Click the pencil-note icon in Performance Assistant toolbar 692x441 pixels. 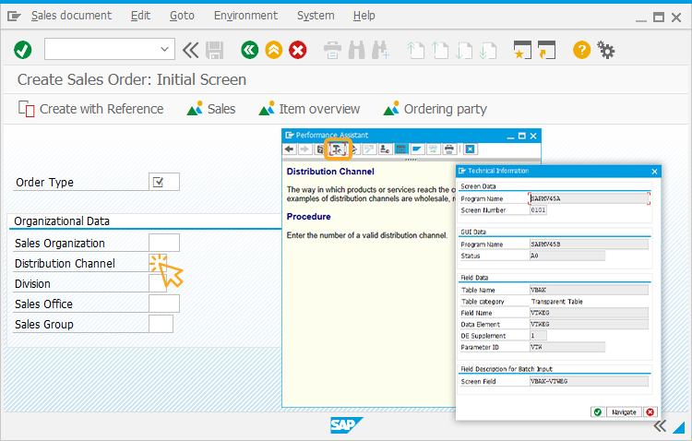click(368, 149)
